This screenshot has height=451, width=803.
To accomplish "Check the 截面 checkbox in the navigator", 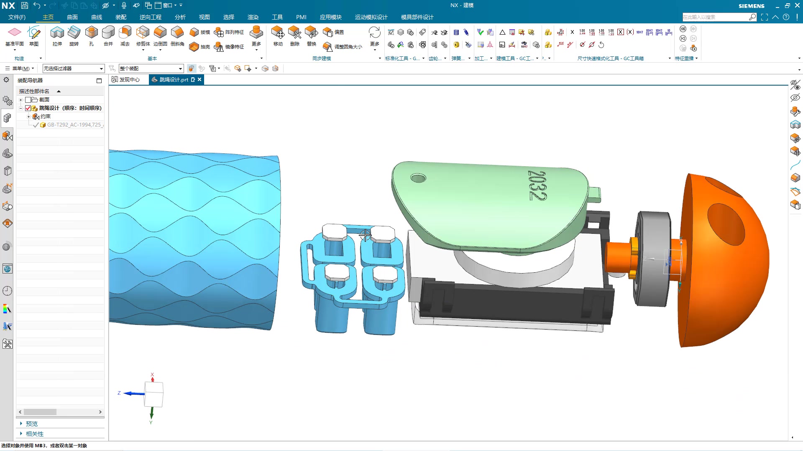I will [x=28, y=99].
